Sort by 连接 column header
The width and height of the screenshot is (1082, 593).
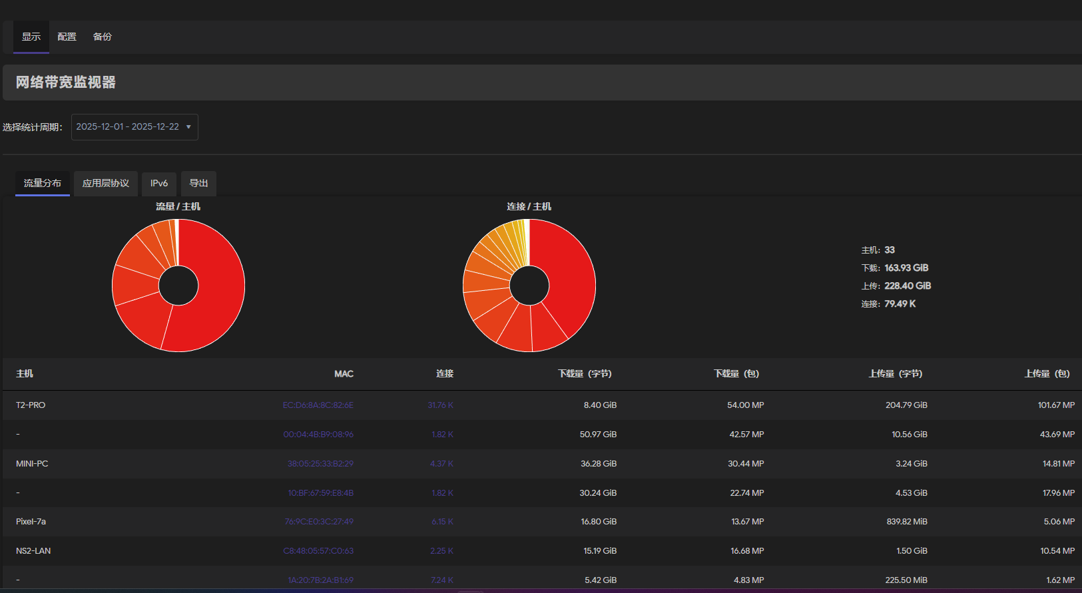click(445, 374)
